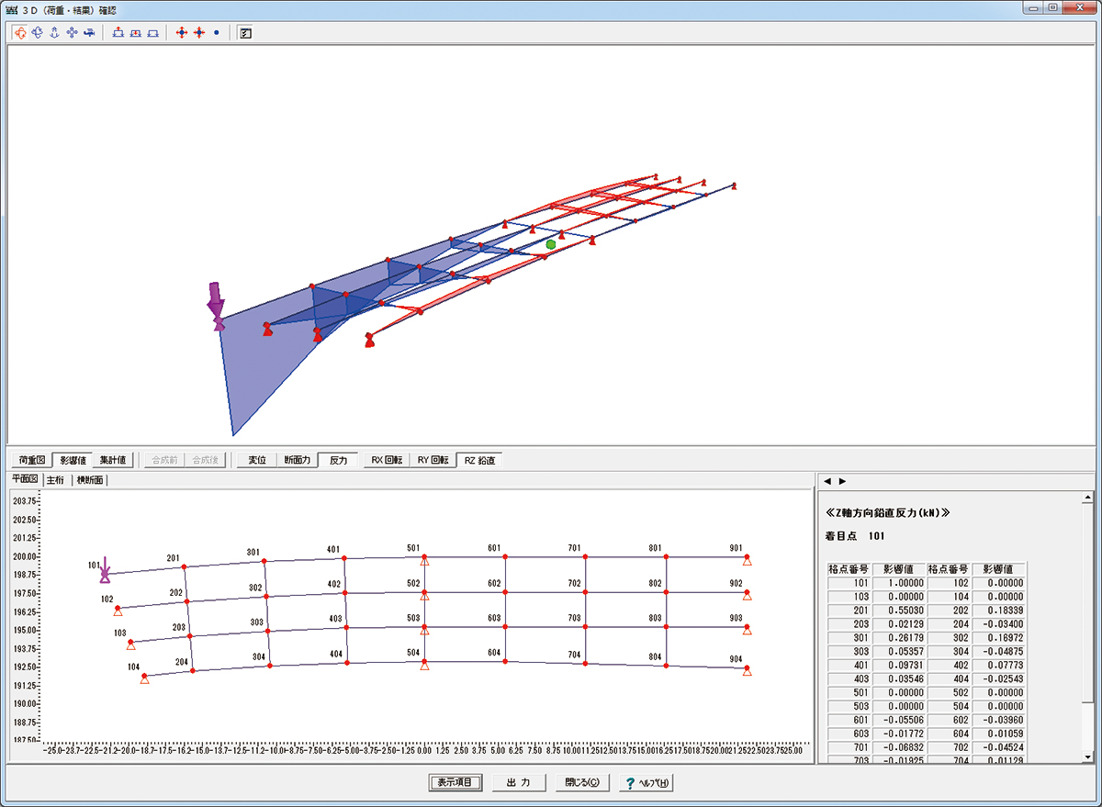Click node 303 in the plan view
The width and height of the screenshot is (1102, 807).
click(x=267, y=631)
